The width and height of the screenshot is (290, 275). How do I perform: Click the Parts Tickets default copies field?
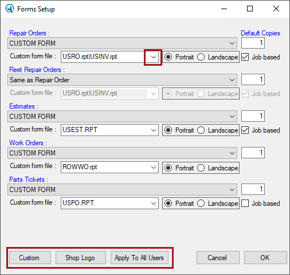(x=253, y=189)
